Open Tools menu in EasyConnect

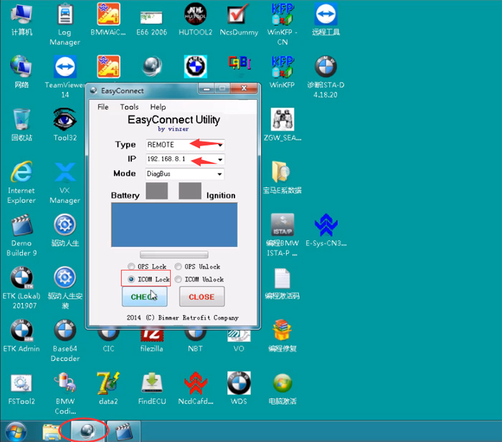click(129, 107)
